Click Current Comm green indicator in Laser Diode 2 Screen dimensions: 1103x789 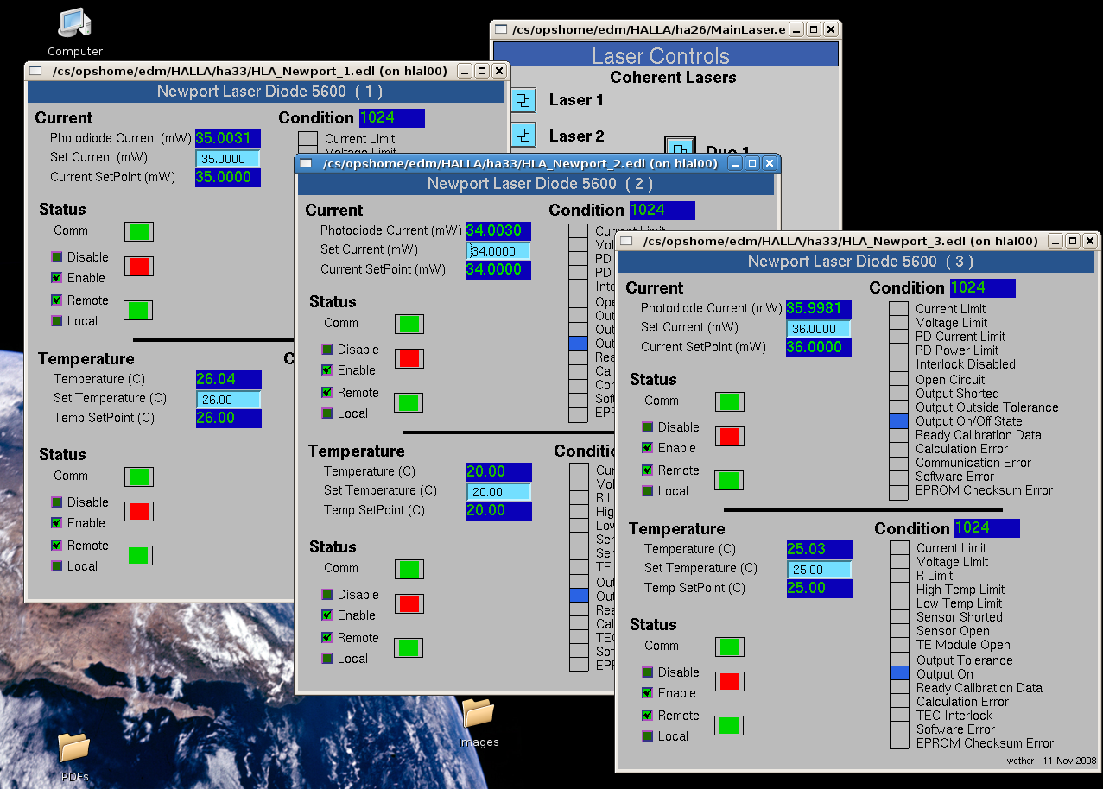pos(409,324)
